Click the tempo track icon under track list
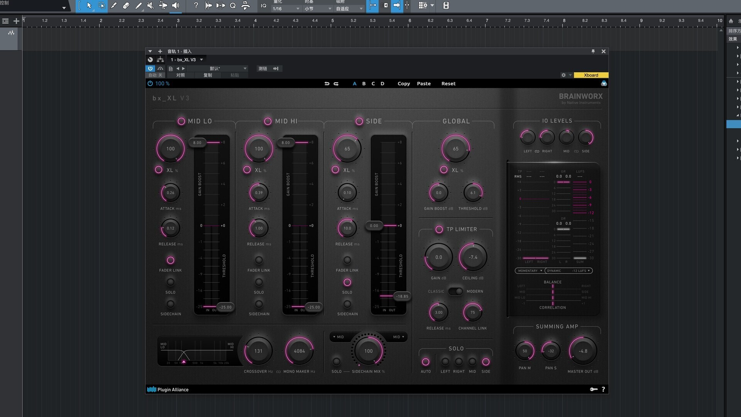The image size is (741, 417). tap(11, 33)
